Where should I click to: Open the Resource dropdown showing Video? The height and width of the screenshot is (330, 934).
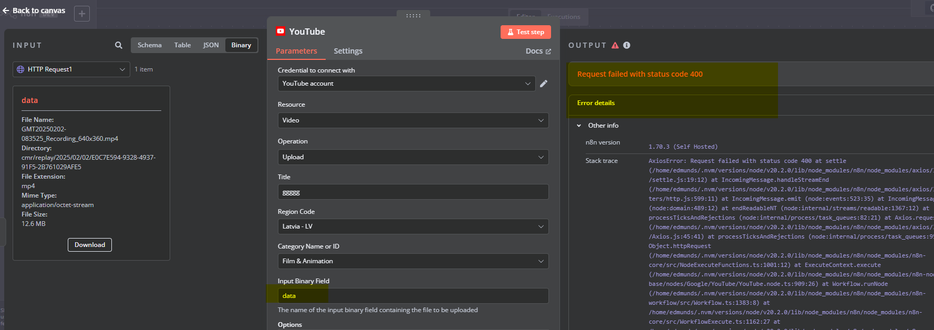click(413, 120)
